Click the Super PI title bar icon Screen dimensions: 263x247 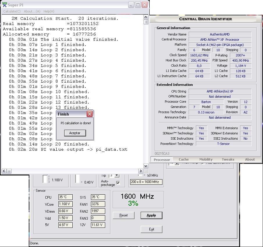click(x=4, y=5)
